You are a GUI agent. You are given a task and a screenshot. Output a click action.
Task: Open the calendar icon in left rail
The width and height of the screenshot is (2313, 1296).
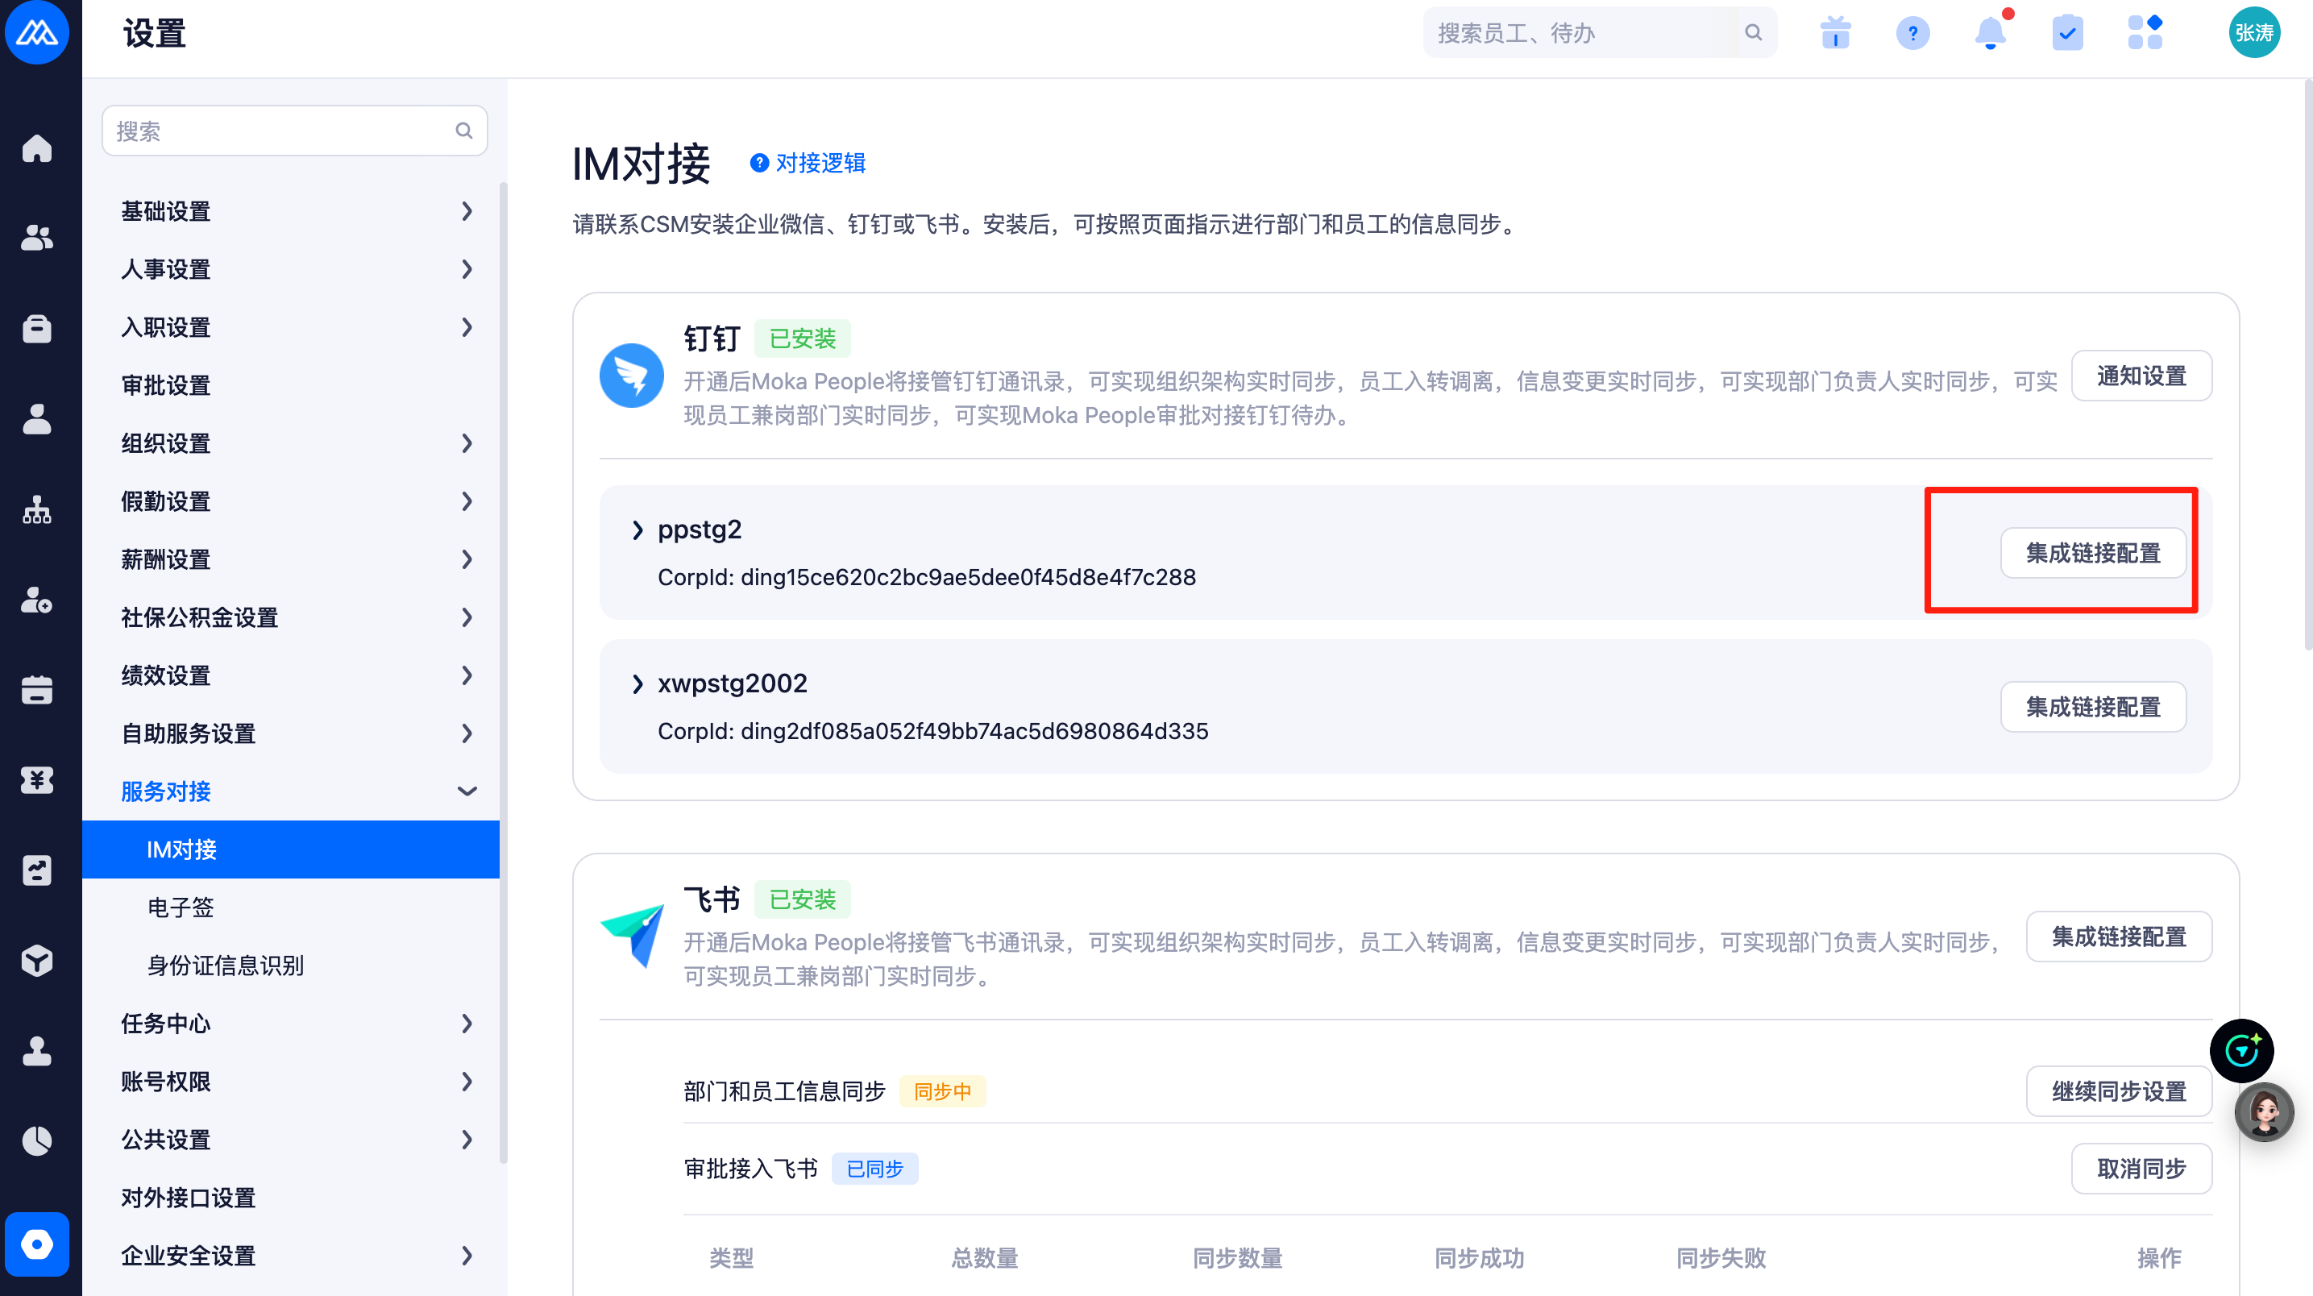(37, 690)
